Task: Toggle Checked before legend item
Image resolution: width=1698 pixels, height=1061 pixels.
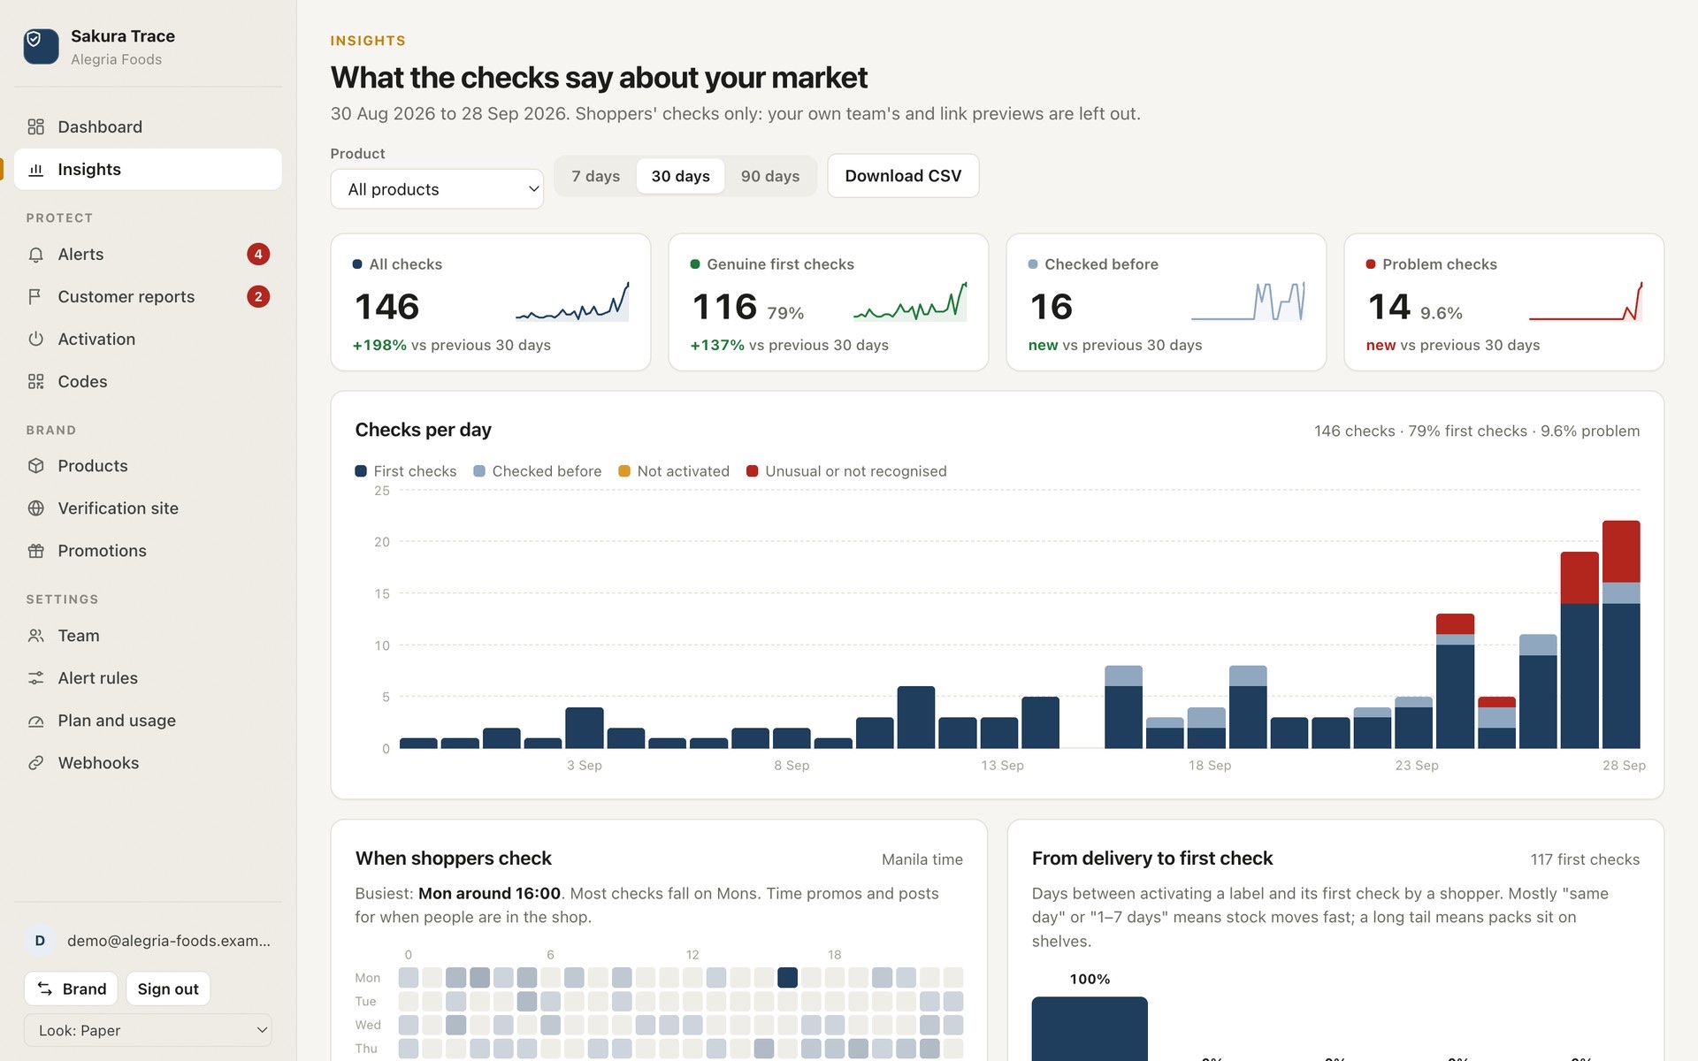Action: [538, 471]
